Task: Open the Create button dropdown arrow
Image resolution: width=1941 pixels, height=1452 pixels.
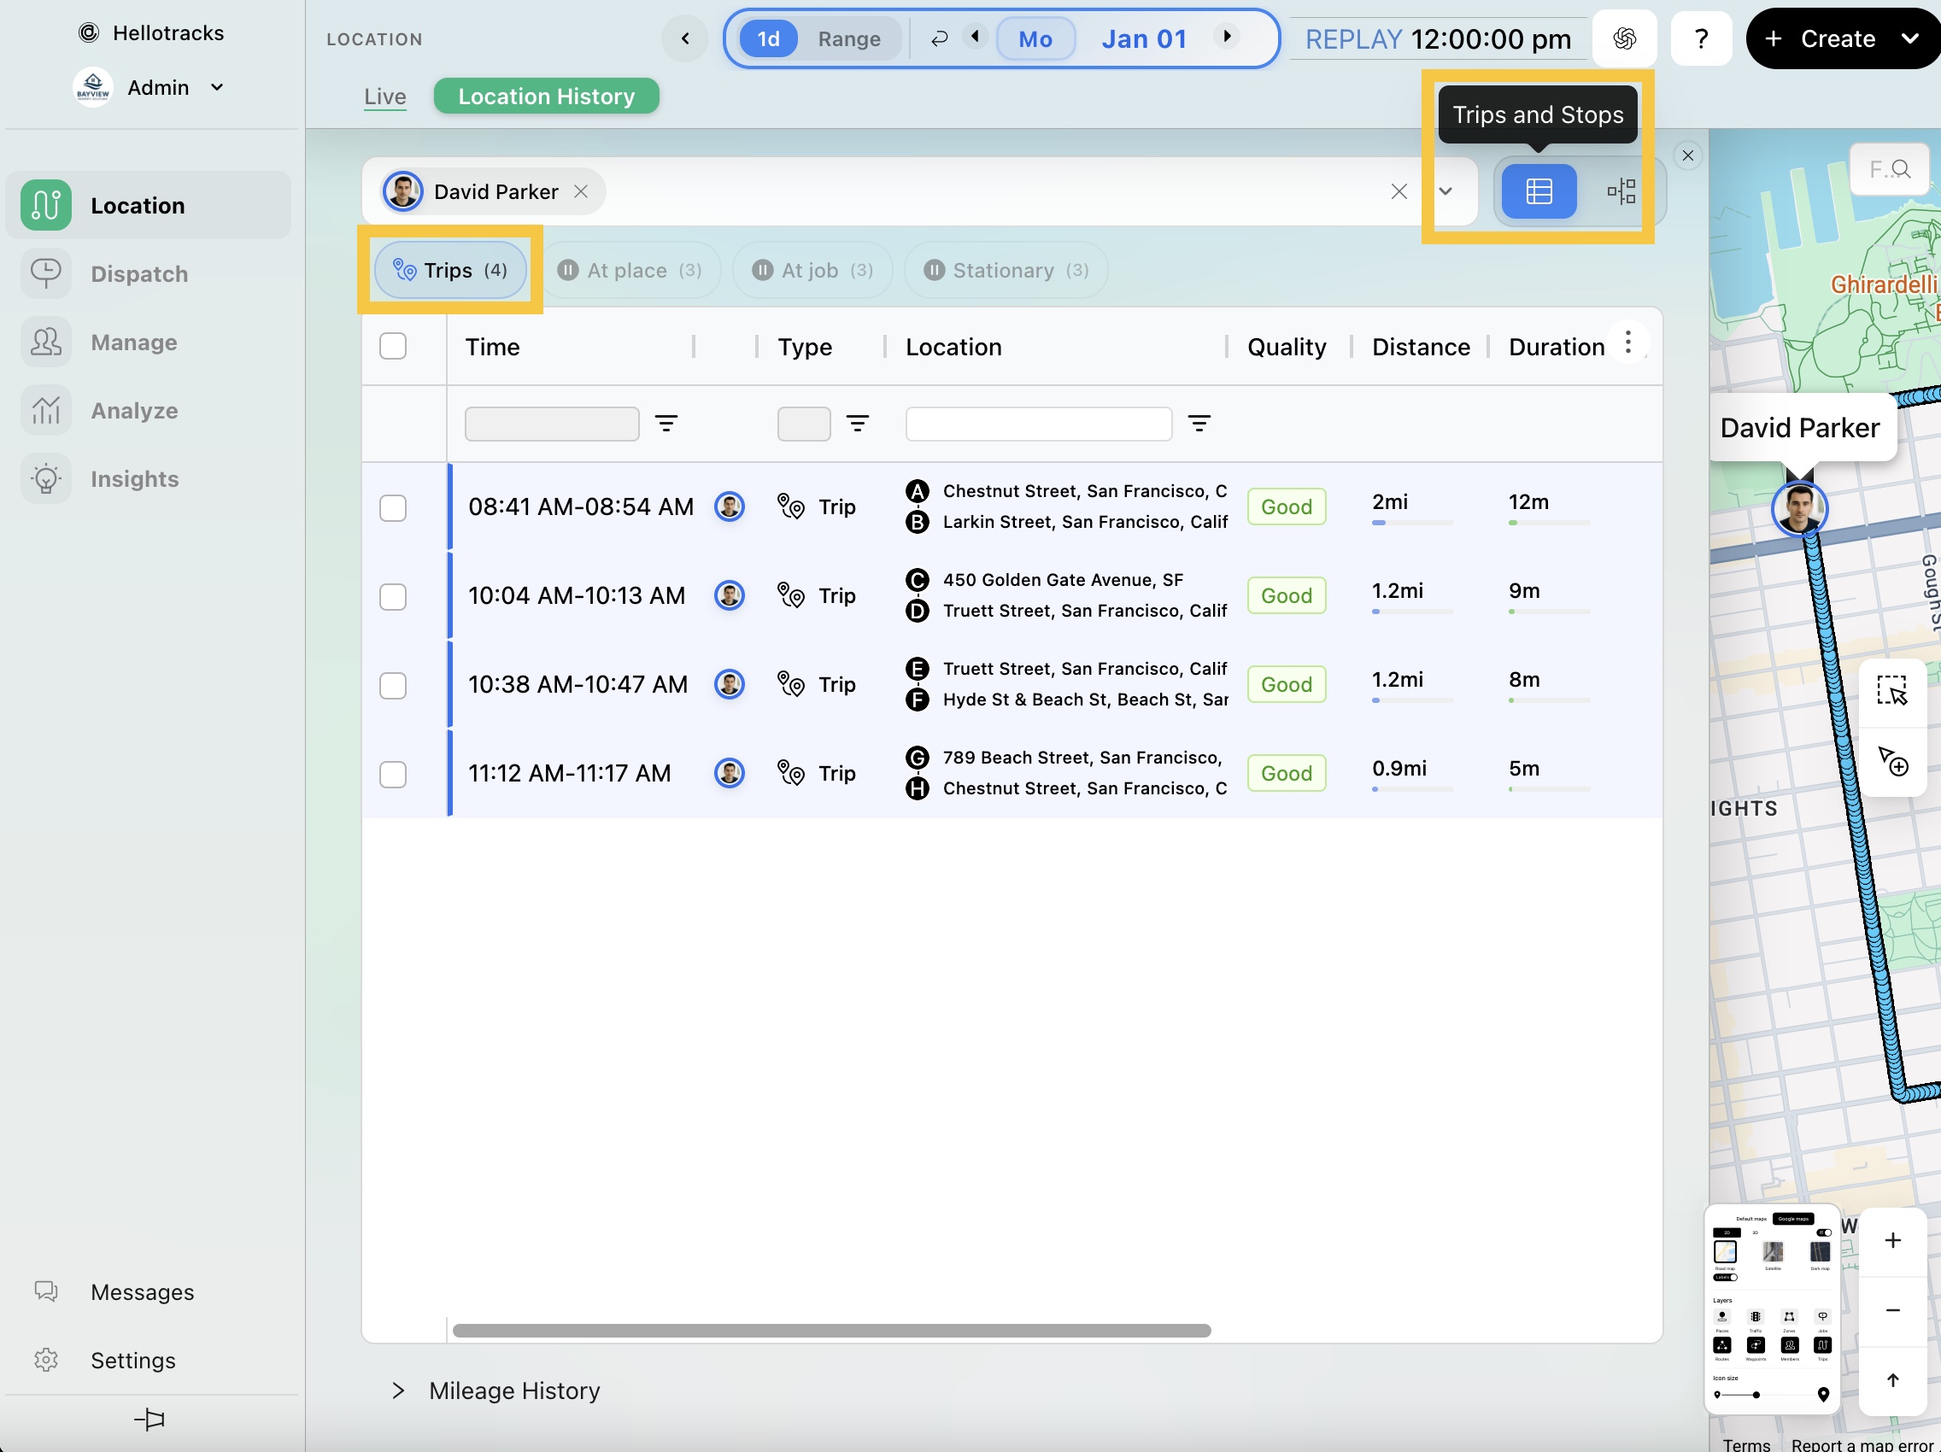Action: pos(1910,38)
